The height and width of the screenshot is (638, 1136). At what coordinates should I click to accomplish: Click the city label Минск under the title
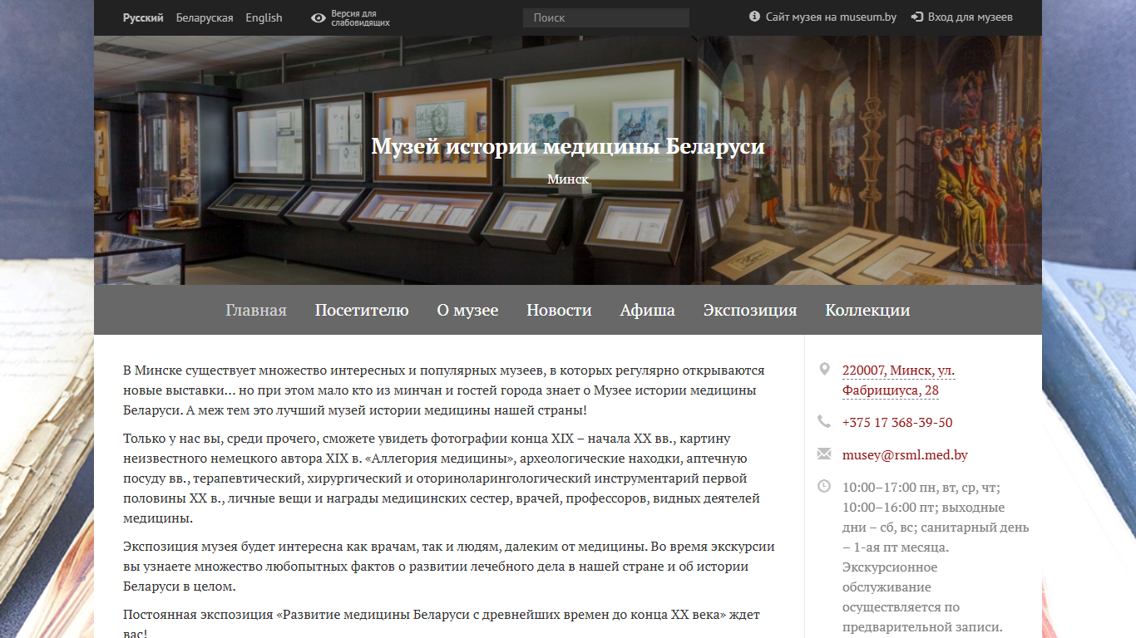[568, 179]
